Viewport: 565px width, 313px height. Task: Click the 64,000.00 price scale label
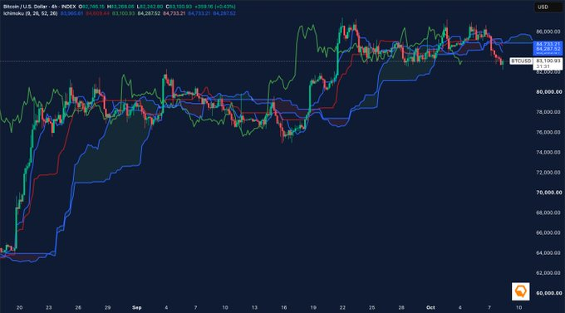pos(548,253)
